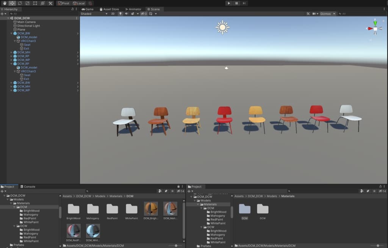This screenshot has width=388, height=248.
Task: Select Main Camera in Hierarchy
Action: click(26, 22)
